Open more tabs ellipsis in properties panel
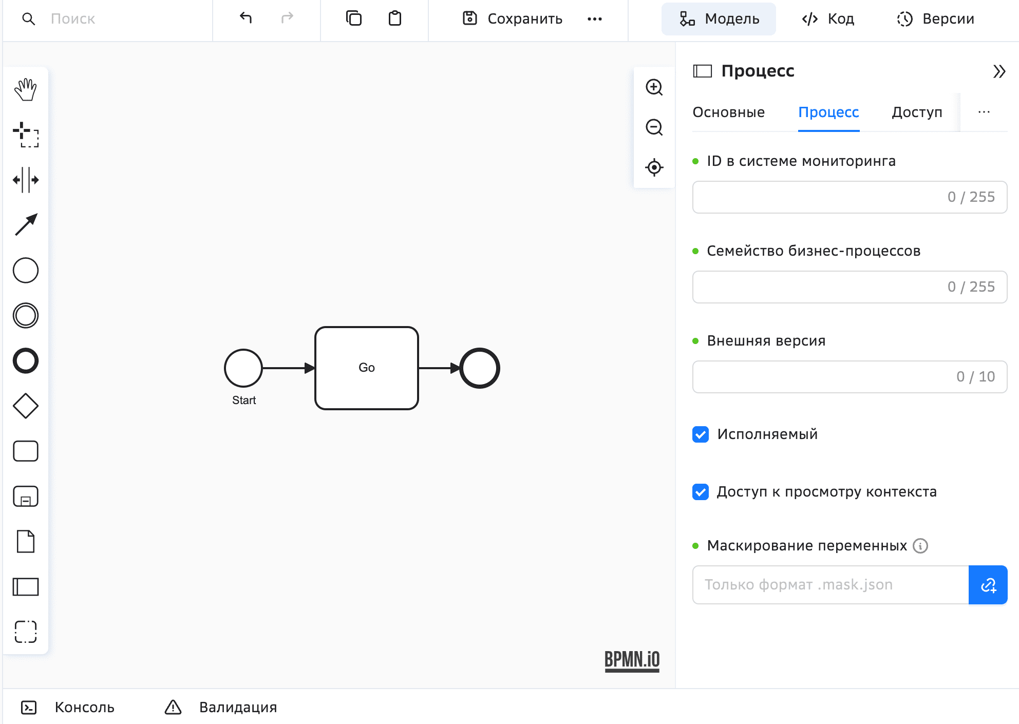Image resolution: width=1019 pixels, height=724 pixels. pyautogui.click(x=984, y=112)
